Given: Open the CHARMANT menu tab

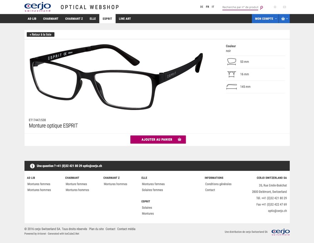Looking at the screenshot, I should click(x=51, y=19).
